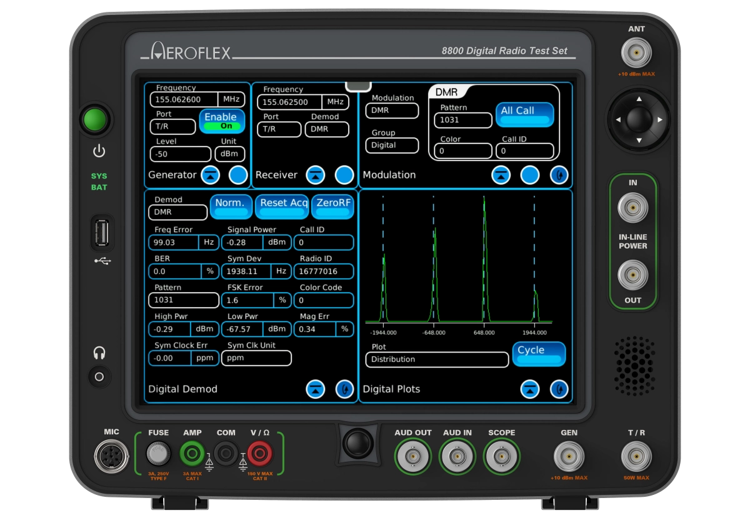750x518 pixels.
Task: Collapse the Modulation panel with its minimize icon
Action: pyautogui.click(x=501, y=175)
